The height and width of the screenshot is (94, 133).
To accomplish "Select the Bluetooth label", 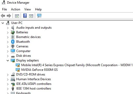I will [x=23, y=42].
